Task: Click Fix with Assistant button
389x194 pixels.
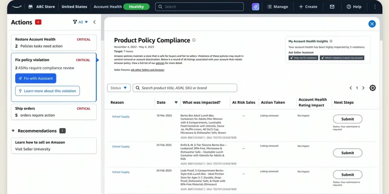Action: pyautogui.click(x=36, y=78)
